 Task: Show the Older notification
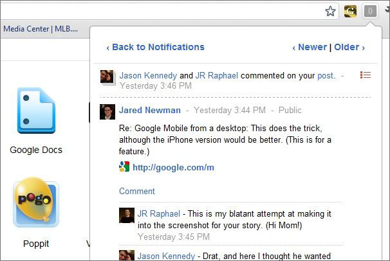(x=349, y=47)
